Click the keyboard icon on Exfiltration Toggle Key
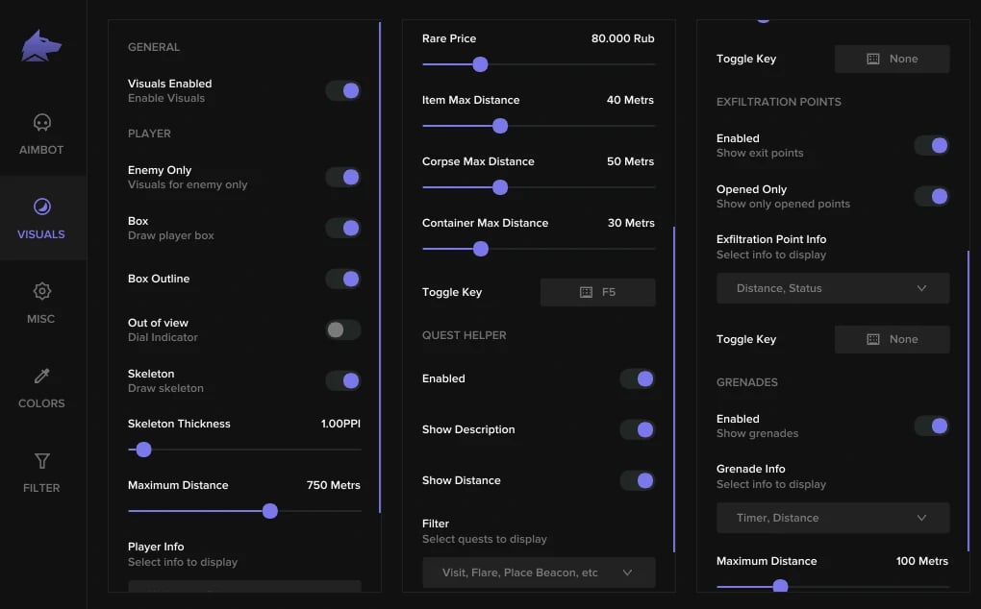 tap(873, 339)
